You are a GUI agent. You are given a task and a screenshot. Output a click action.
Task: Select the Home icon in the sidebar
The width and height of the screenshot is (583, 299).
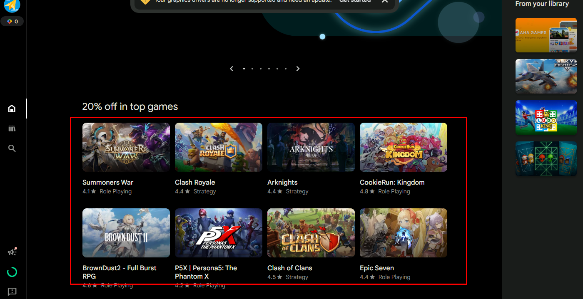click(12, 108)
